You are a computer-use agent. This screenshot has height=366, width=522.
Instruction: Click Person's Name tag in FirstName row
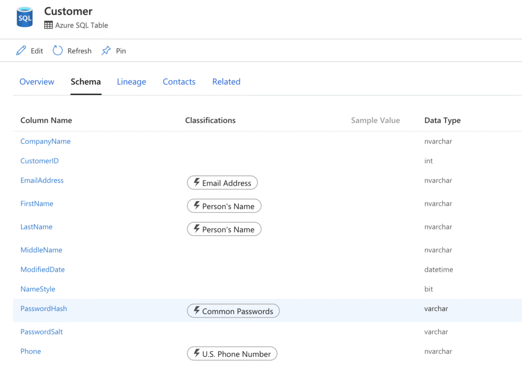[x=224, y=206]
